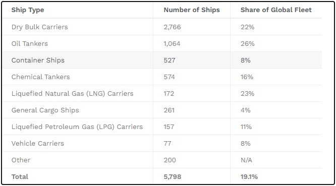The image size is (336, 186).
Task: Click the 19.1% total share value
Action: coord(249,177)
